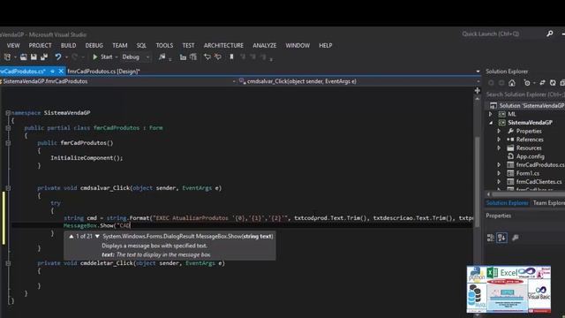Open the WINDOW menu
The height and width of the screenshot is (318, 565).
click(298, 45)
